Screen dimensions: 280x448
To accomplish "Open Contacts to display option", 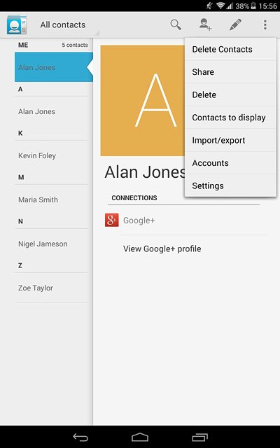I will tap(230, 118).
